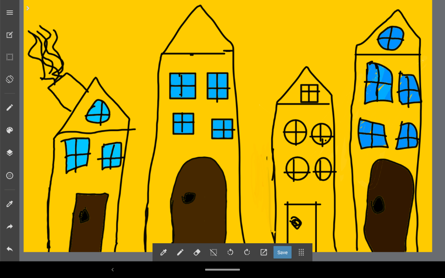The image size is (445, 278).
Task: Rotate counterclockwise using the bottom toolbar
Action: tap(230, 252)
